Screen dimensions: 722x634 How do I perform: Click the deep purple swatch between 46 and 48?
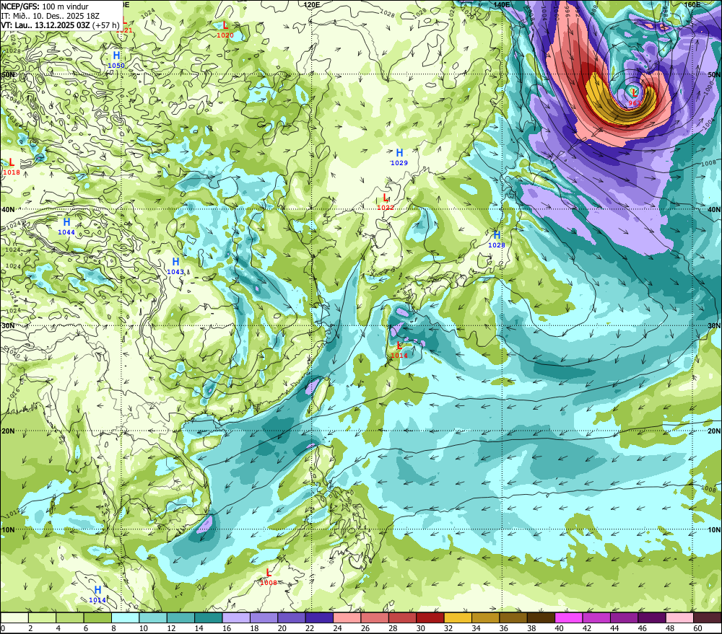coord(651,618)
